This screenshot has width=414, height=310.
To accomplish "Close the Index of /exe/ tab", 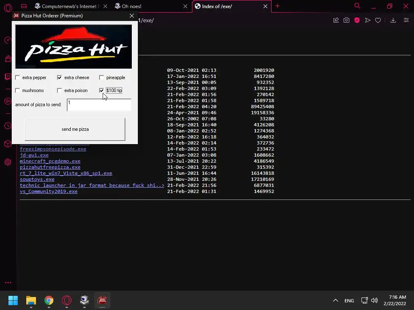I will (265, 6).
